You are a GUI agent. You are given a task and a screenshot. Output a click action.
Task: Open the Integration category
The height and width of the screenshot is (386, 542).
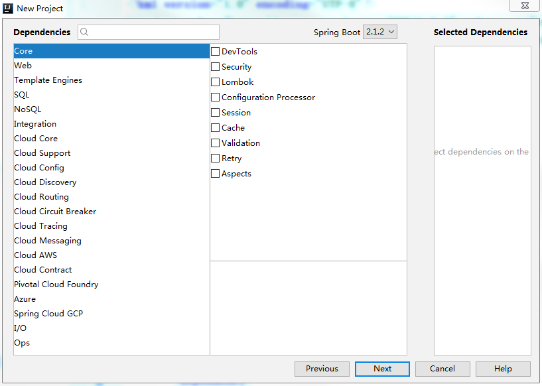tap(111, 124)
